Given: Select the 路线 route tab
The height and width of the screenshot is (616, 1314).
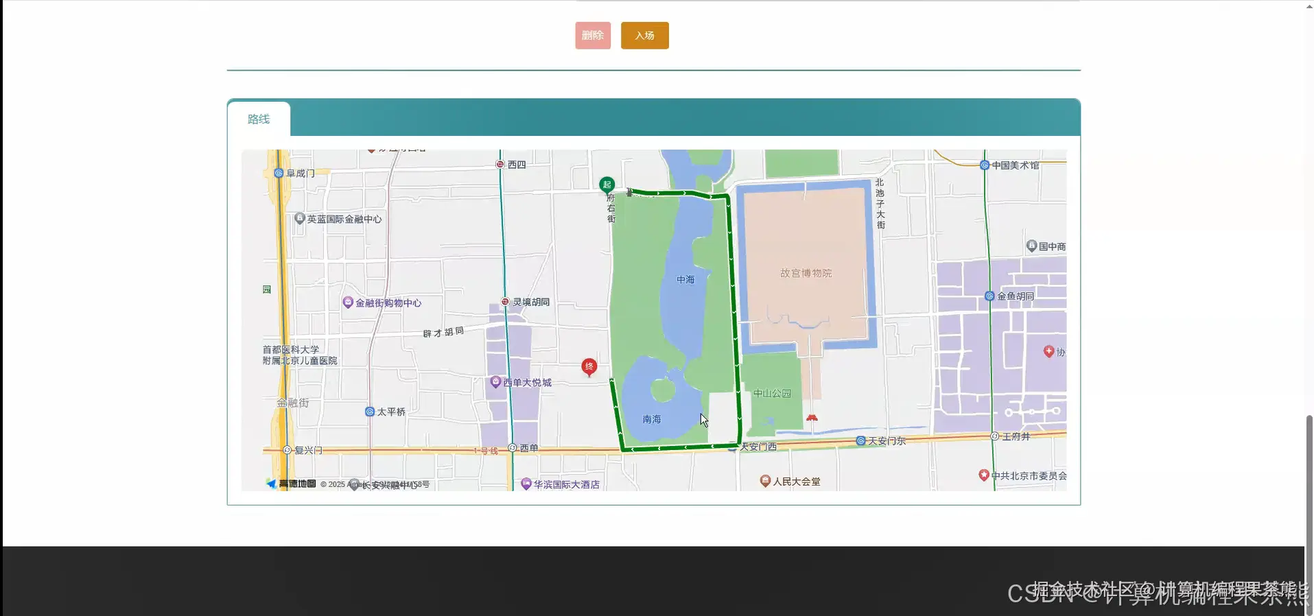Looking at the screenshot, I should 259,119.
